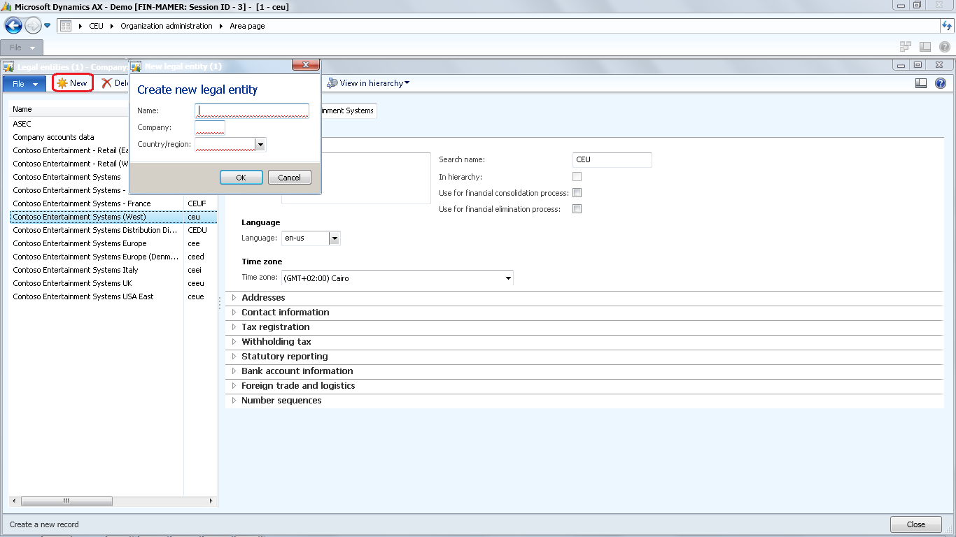Click the Search name field
Screen dimensions: 956x537
click(x=612, y=160)
